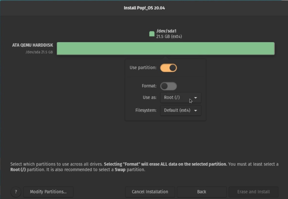Click the Default (ext4) combo box

(x=181, y=110)
